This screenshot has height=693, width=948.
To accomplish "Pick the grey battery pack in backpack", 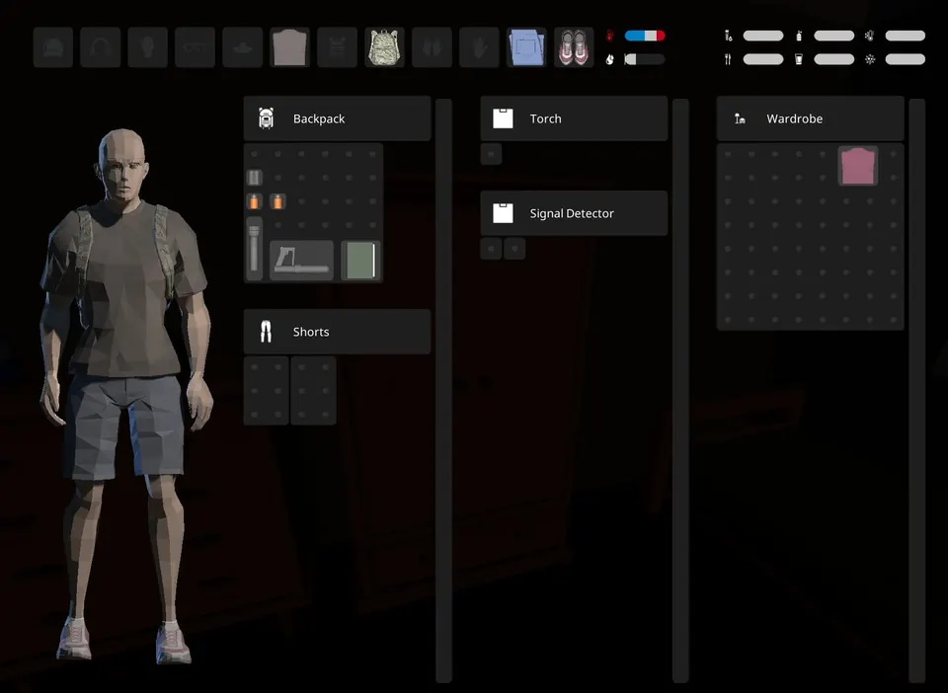I will pyautogui.click(x=255, y=178).
